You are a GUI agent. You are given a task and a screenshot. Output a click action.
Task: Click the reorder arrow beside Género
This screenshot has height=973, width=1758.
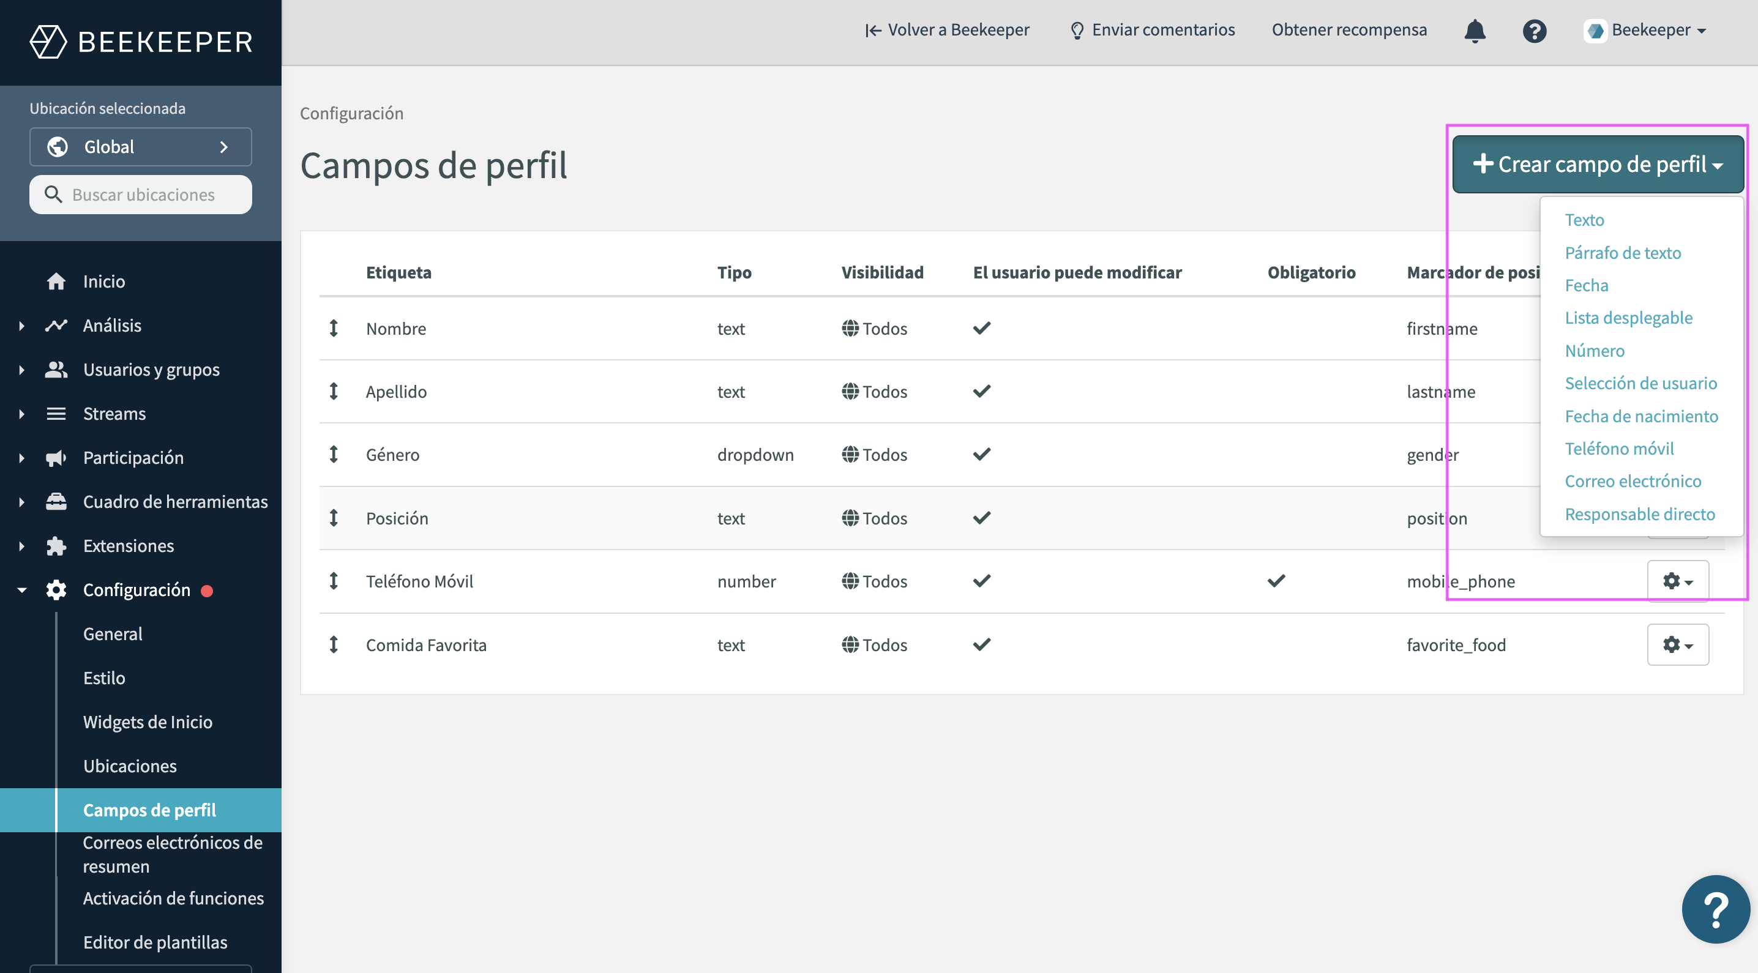(334, 455)
